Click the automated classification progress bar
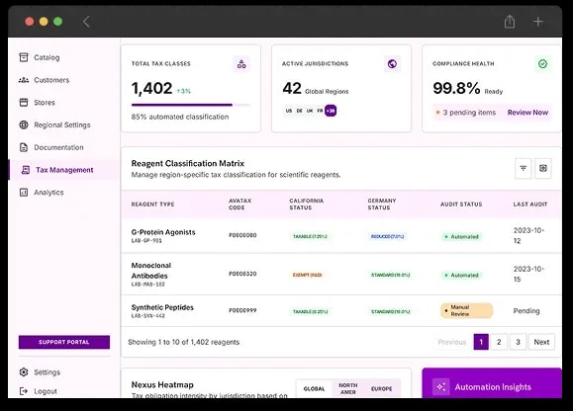 coord(191,105)
